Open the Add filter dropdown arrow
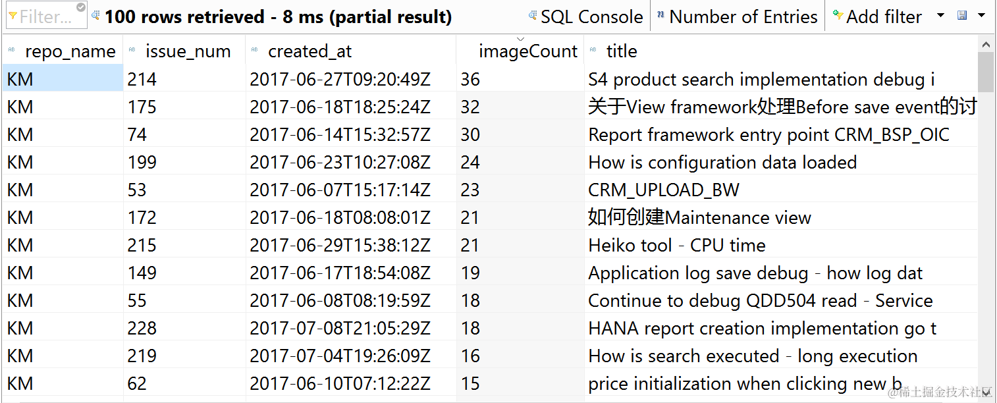Image resolution: width=997 pixels, height=403 pixels. (940, 15)
